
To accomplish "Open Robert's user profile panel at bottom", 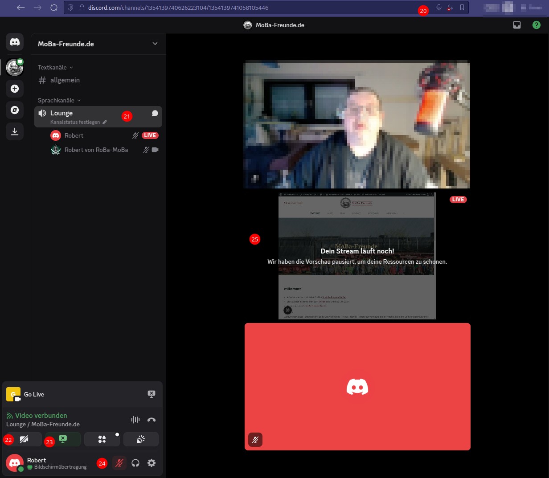I will coord(49,463).
